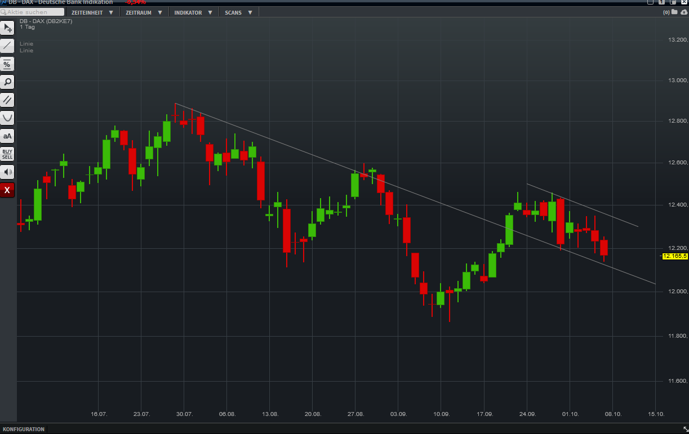Activate the percentage measurement tool
The image size is (689, 434).
[x=7, y=64]
